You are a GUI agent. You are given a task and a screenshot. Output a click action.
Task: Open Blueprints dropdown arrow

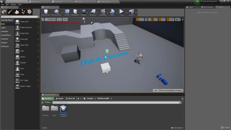point(97,13)
